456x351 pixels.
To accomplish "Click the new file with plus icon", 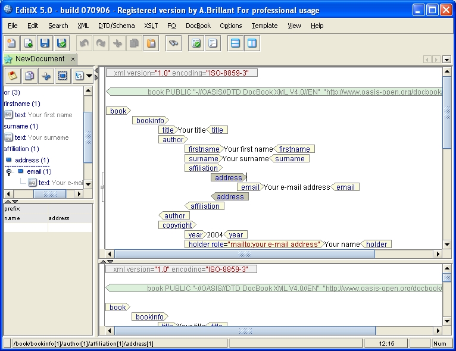I will 28,43.
